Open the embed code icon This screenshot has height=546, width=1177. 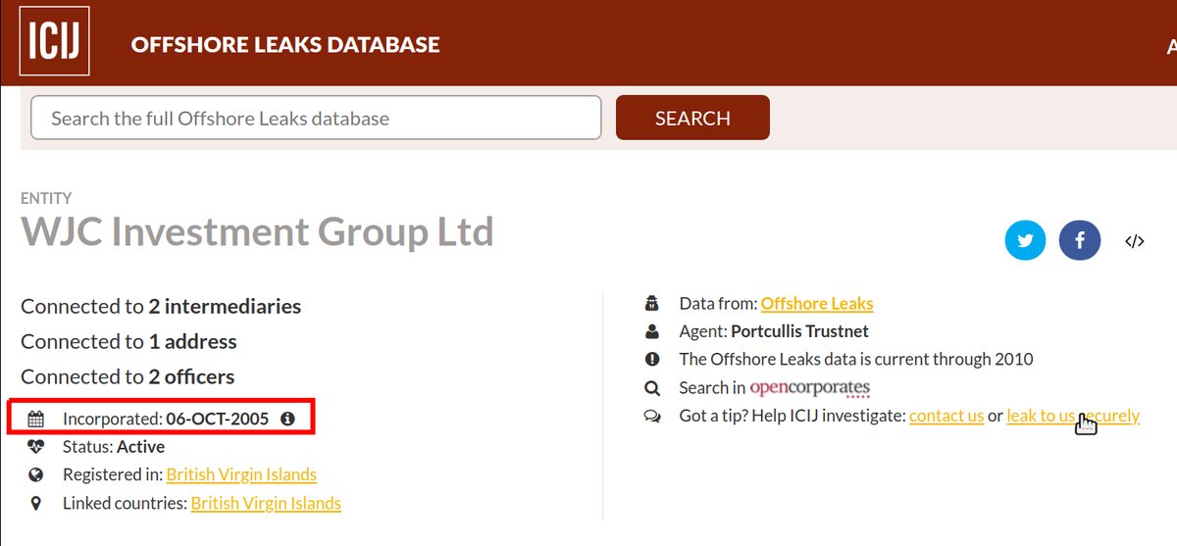(x=1135, y=242)
